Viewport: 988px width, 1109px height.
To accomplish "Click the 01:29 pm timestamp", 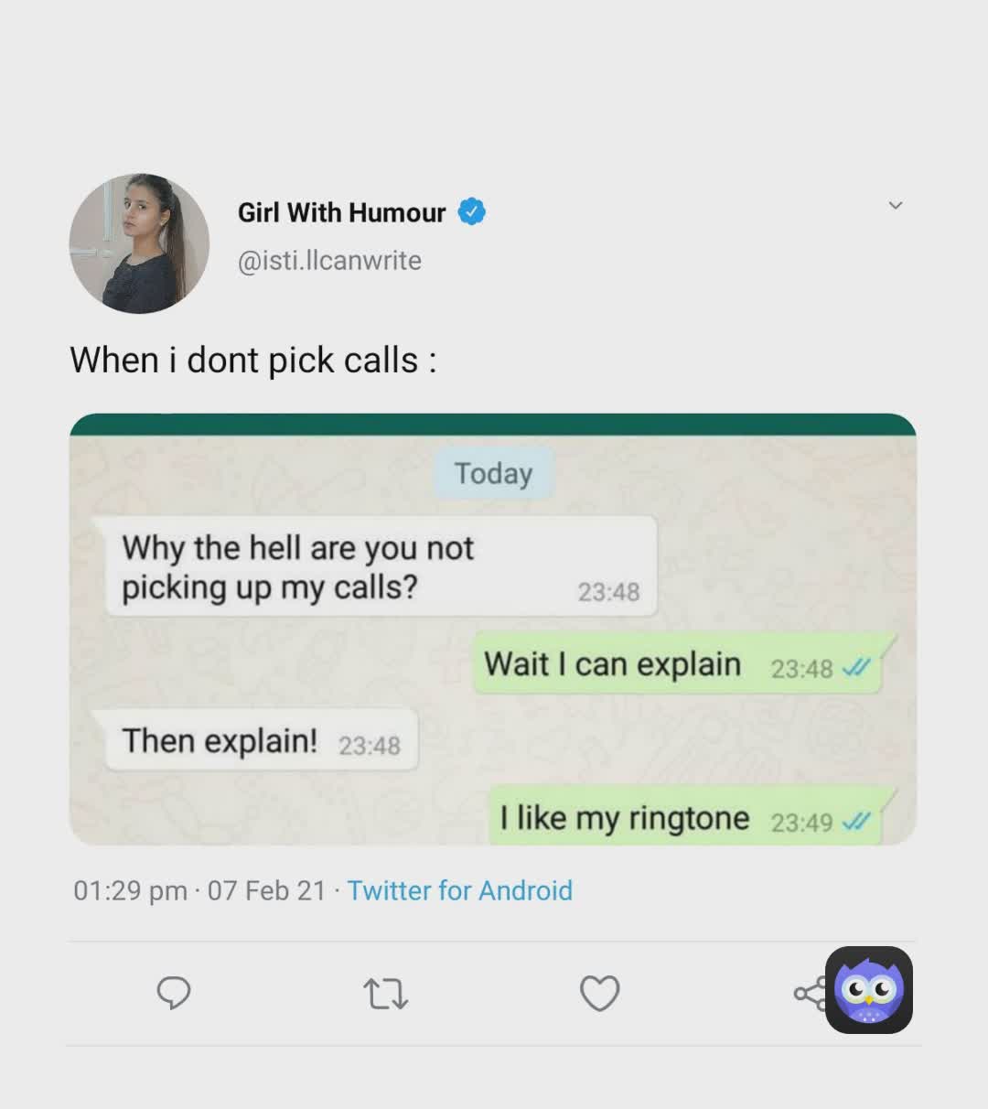I will tap(131, 890).
